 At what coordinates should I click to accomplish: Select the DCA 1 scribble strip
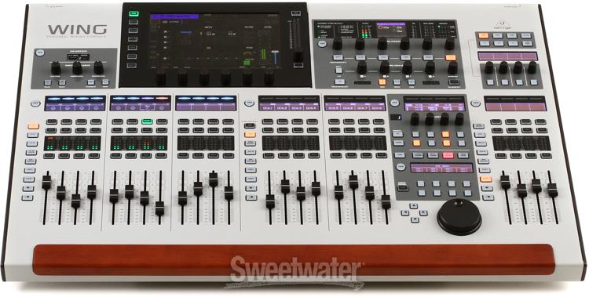[x=266, y=108]
